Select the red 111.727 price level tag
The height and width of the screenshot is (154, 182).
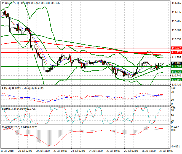(176, 48)
